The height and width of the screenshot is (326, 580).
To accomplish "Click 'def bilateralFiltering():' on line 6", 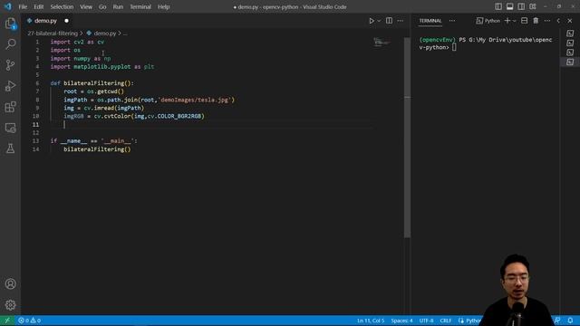I will pos(92,83).
